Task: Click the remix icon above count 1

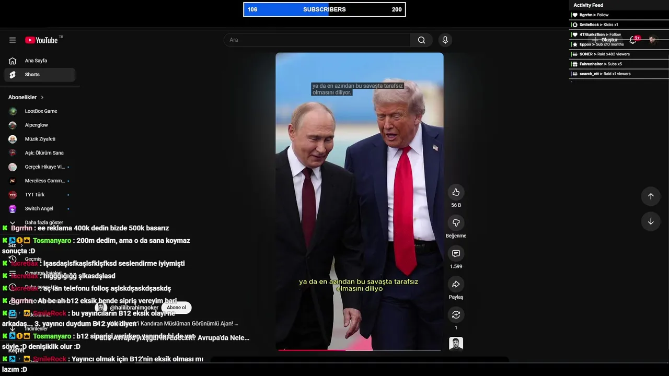Action: 456,315
